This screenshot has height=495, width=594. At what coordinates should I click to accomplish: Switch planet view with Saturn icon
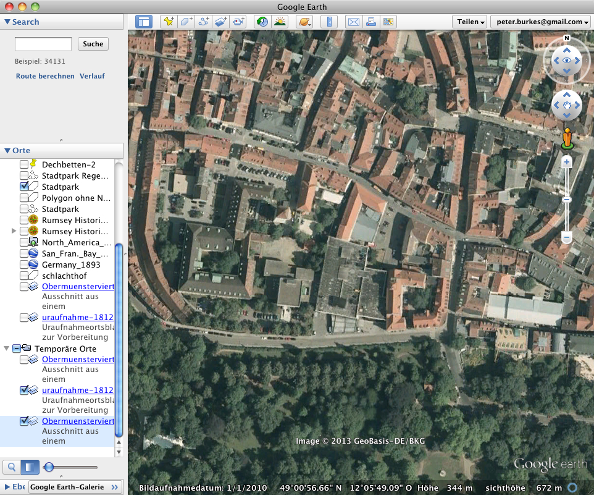pos(304,22)
